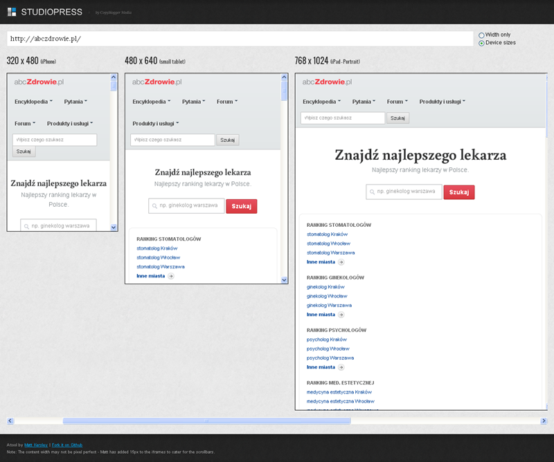This screenshot has height=462, width=554.
Task: Open ginekolog Warszawa link in iPad preview
Action: [330, 305]
